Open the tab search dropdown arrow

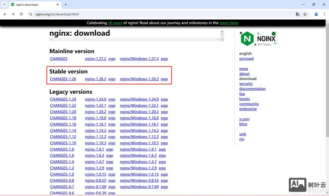[4, 4]
